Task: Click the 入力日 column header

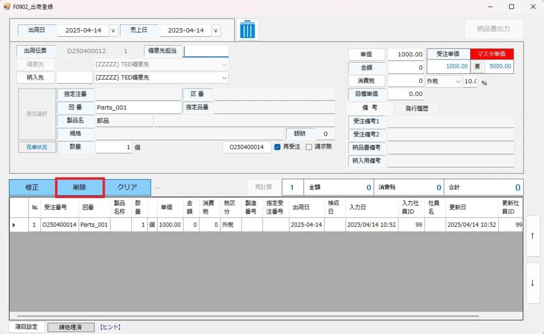Action: (372, 208)
